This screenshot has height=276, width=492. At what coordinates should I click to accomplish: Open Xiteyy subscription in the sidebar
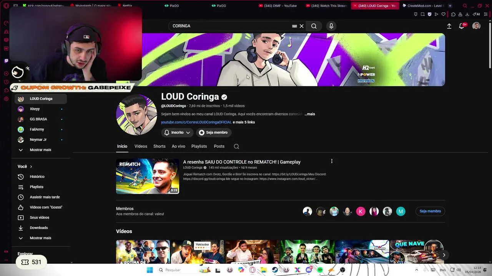tap(41, 109)
